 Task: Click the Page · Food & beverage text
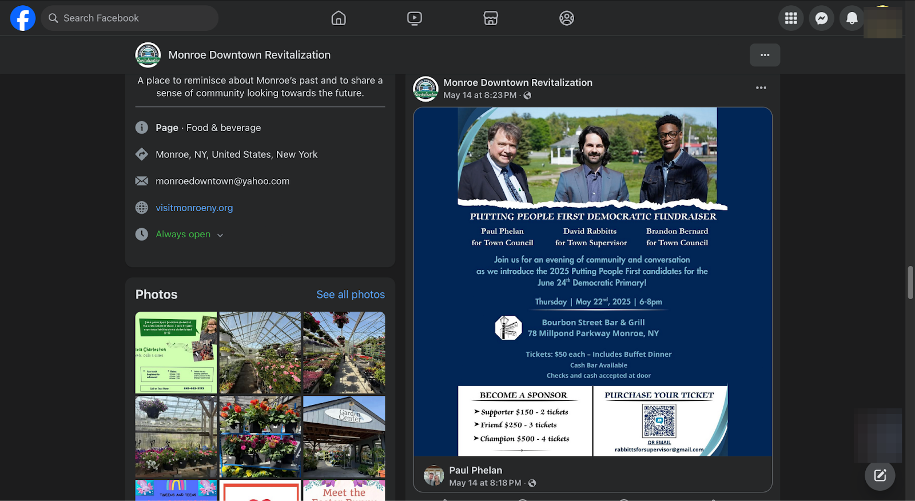208,128
